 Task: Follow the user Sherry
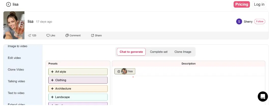click(x=260, y=22)
